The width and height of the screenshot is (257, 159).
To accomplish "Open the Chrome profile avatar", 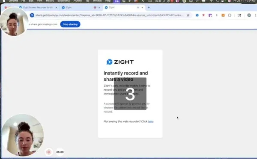I will coord(249,15).
